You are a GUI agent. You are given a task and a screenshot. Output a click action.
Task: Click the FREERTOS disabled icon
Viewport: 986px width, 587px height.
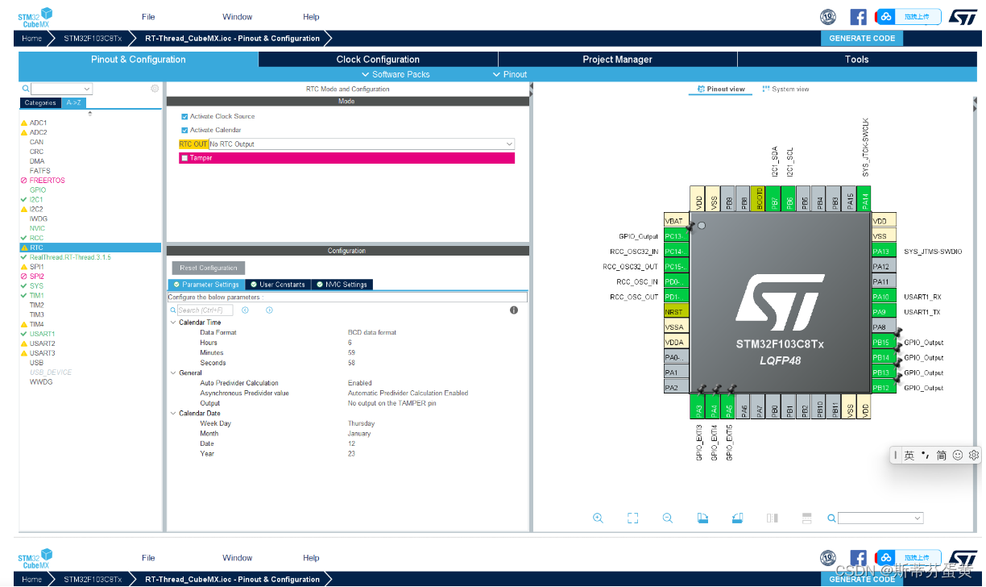click(x=24, y=181)
